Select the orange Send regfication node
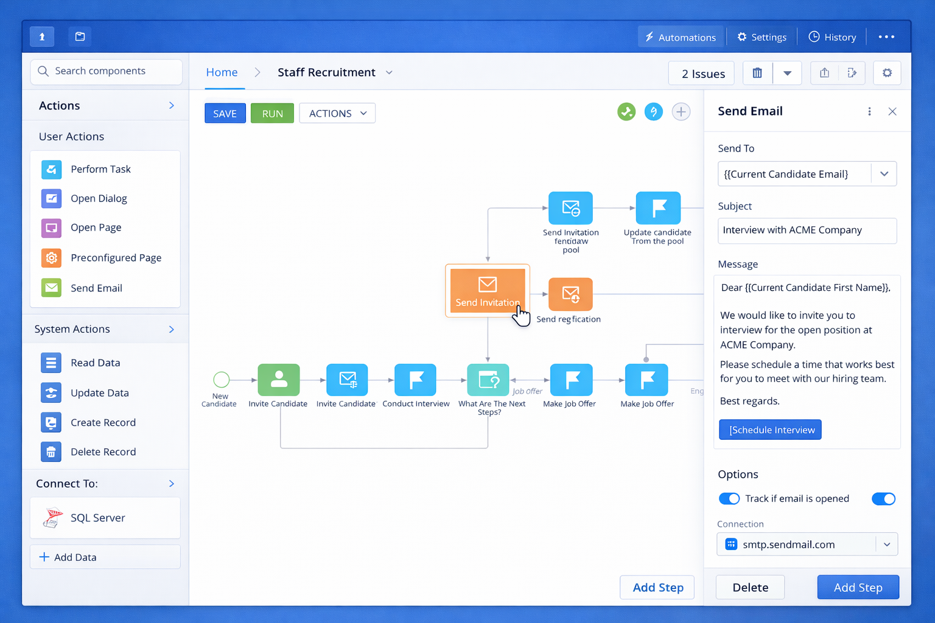The width and height of the screenshot is (935, 623). tap(570, 294)
